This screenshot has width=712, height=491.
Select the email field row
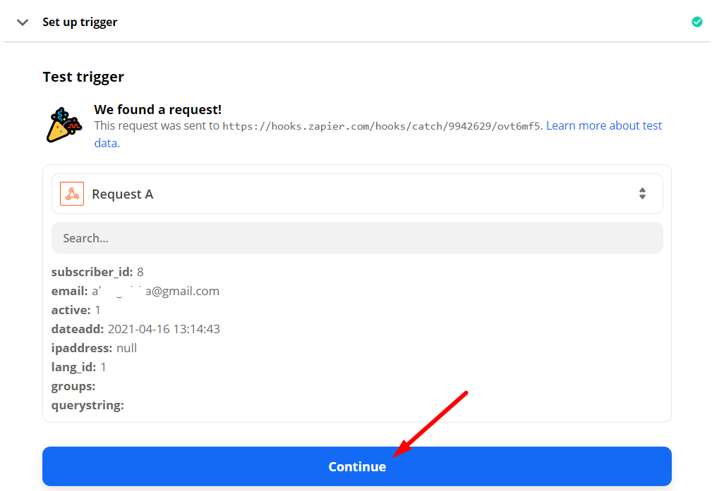coord(135,291)
